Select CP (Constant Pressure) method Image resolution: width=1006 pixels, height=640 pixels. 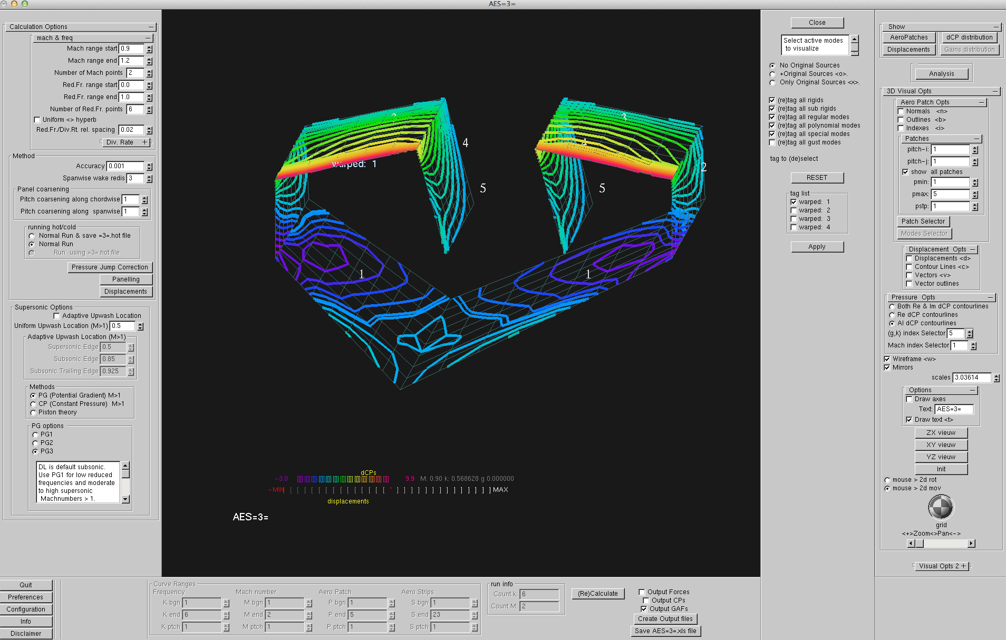[x=33, y=404]
